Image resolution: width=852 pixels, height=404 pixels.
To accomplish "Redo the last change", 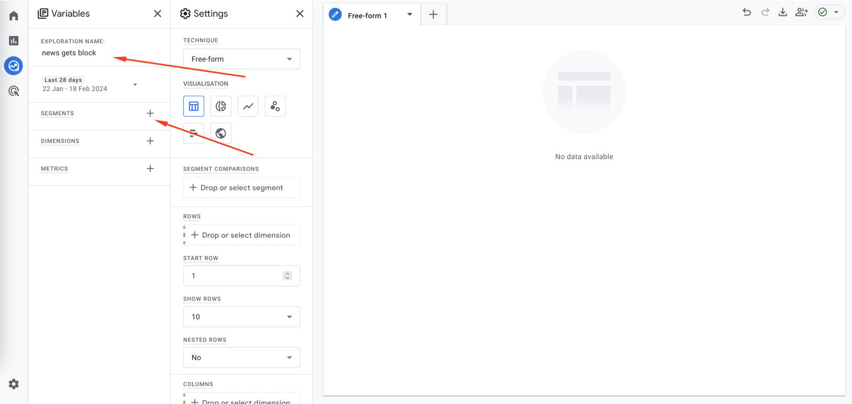I will coord(765,12).
